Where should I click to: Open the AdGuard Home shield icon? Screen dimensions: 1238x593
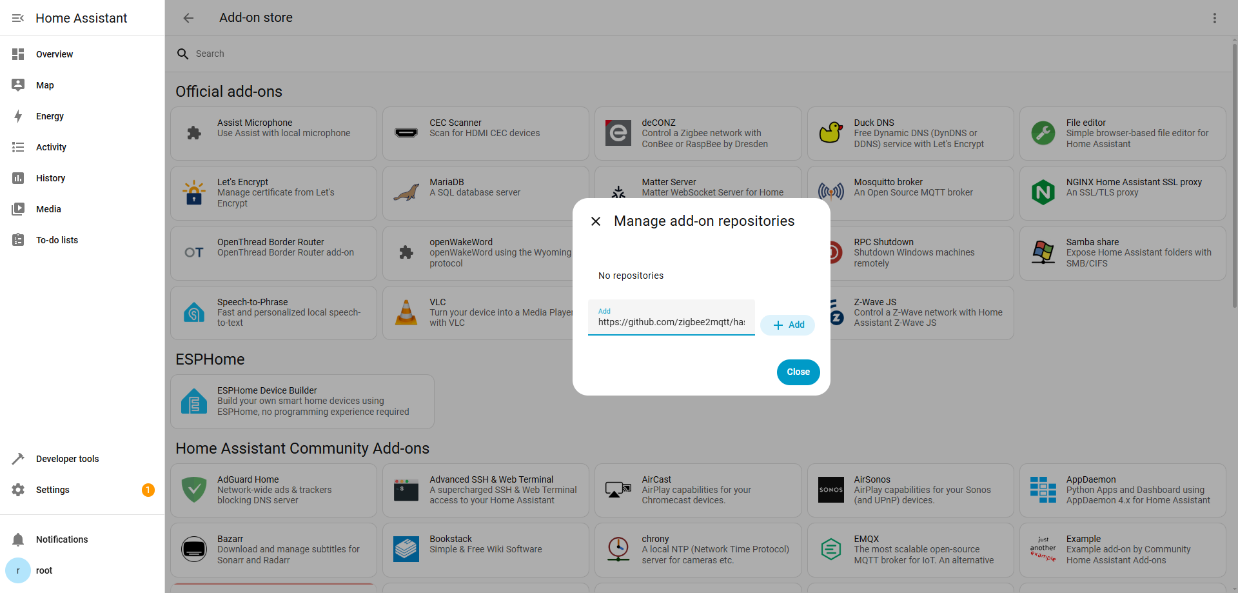pos(194,490)
